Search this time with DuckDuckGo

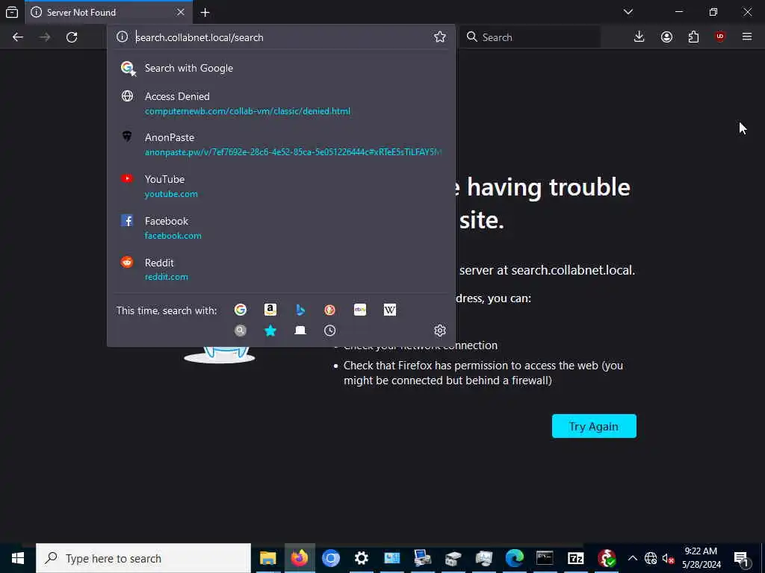(329, 310)
